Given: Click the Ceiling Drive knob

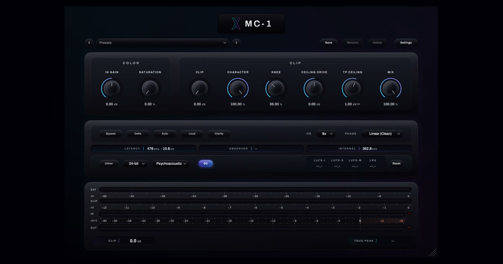Looking at the screenshot, I should pos(314,88).
